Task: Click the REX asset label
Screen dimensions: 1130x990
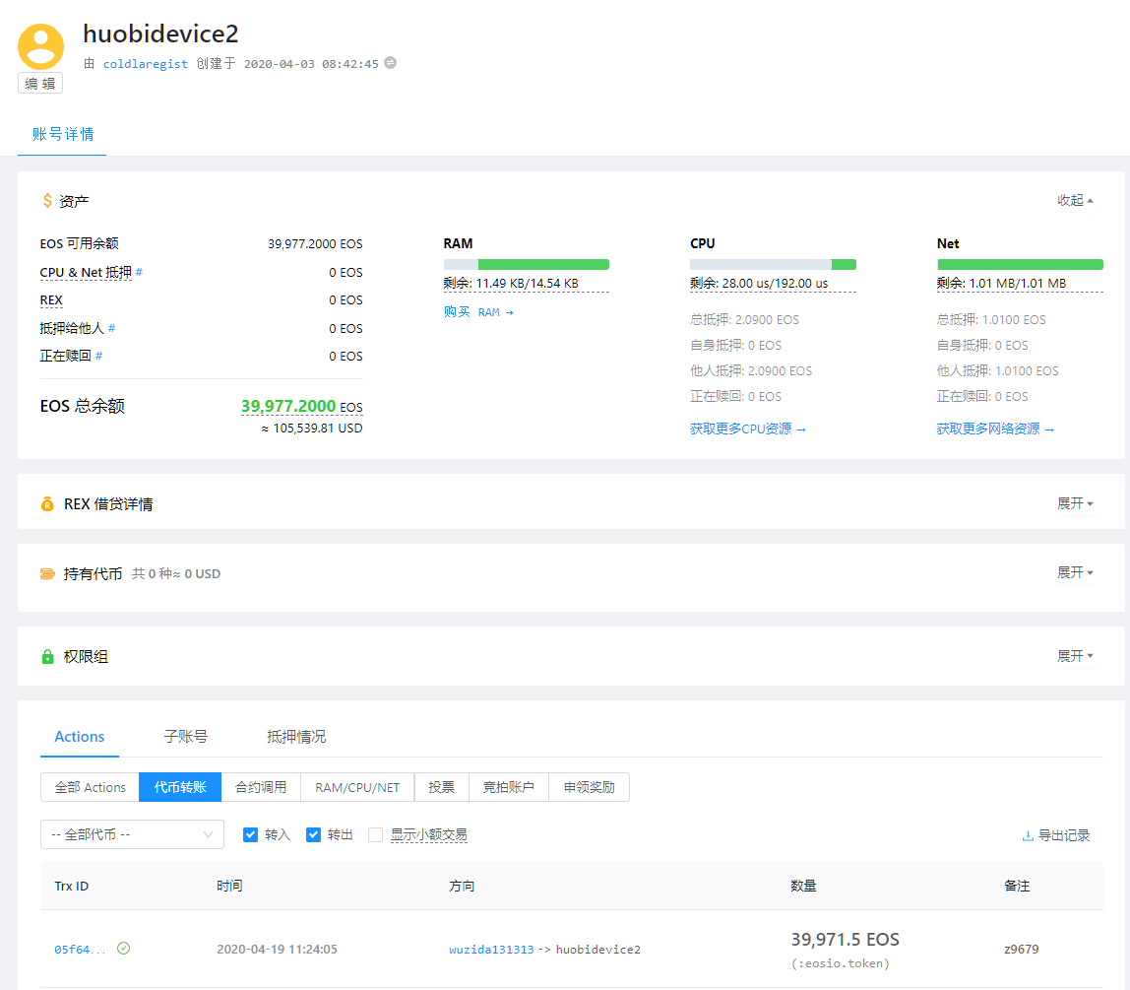Action: tap(51, 300)
